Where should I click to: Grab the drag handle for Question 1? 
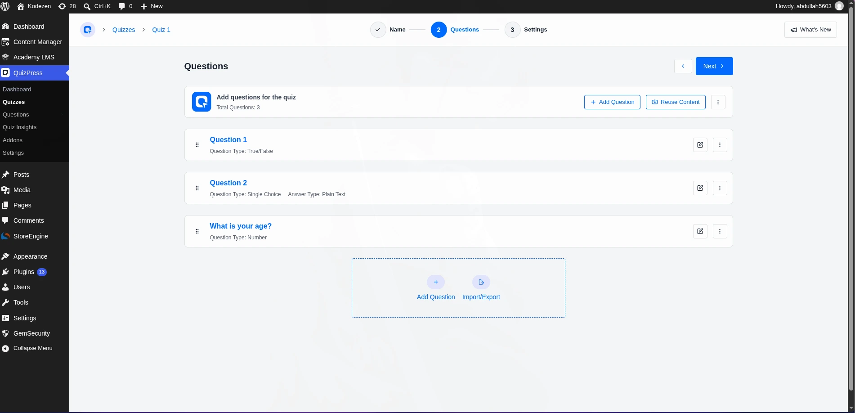197,145
